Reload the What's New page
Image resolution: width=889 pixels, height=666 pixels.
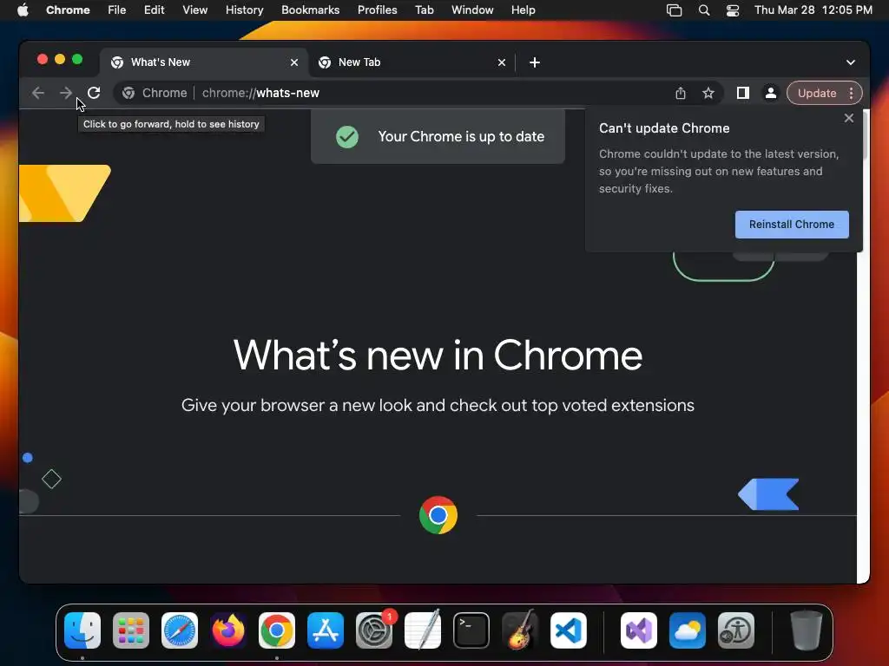pyautogui.click(x=94, y=93)
